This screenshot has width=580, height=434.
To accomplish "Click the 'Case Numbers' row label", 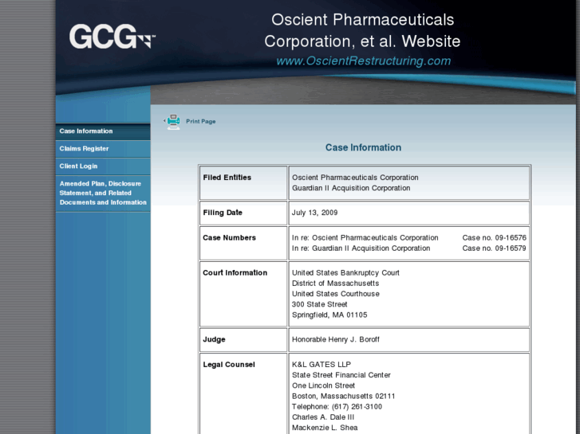I will [x=229, y=237].
